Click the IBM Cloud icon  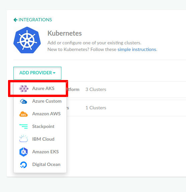click(x=23, y=138)
